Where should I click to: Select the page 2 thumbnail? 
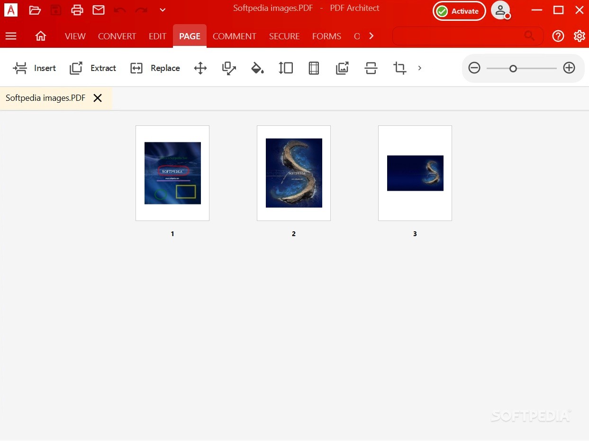click(x=294, y=173)
